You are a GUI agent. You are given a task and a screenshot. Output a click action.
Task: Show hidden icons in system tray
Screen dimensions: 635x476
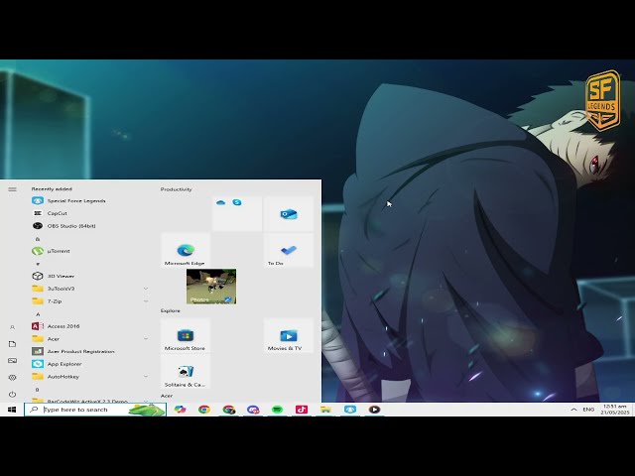pyautogui.click(x=573, y=410)
